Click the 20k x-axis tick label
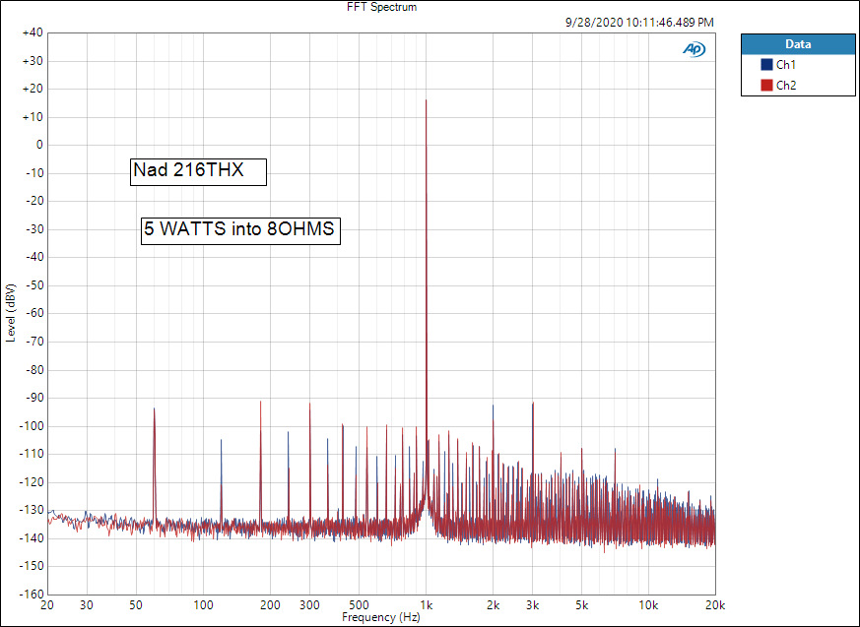The image size is (860, 627). coord(715,605)
